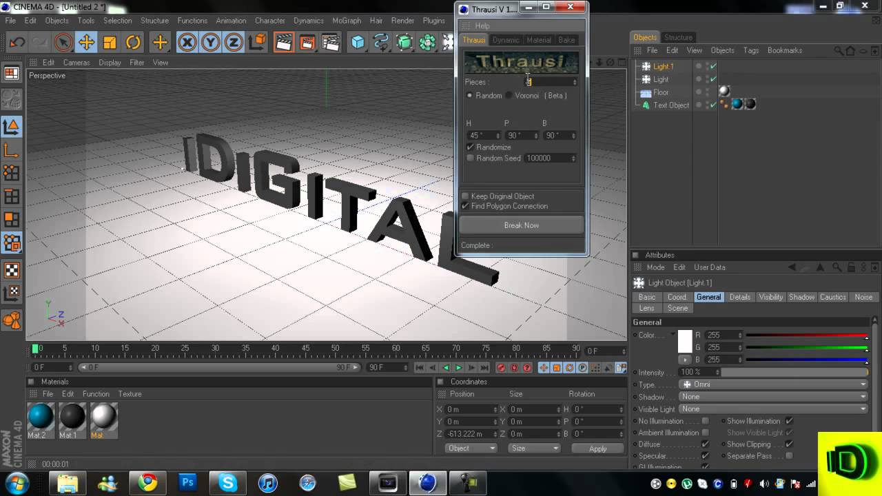882x496 pixels.
Task: Click the HyperNURBS green cube icon
Action: (404, 43)
